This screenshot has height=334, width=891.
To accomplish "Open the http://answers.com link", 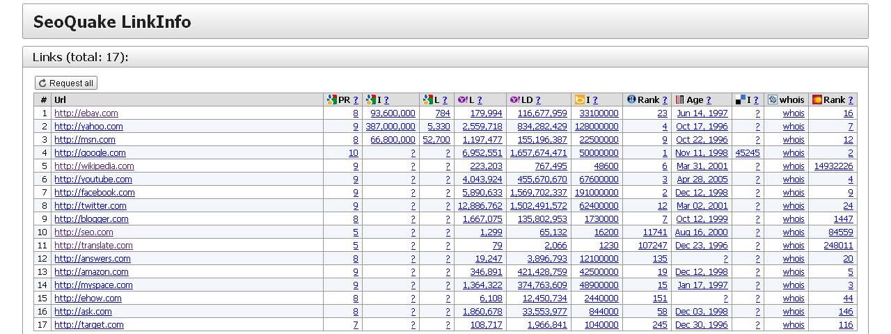I will click(93, 259).
